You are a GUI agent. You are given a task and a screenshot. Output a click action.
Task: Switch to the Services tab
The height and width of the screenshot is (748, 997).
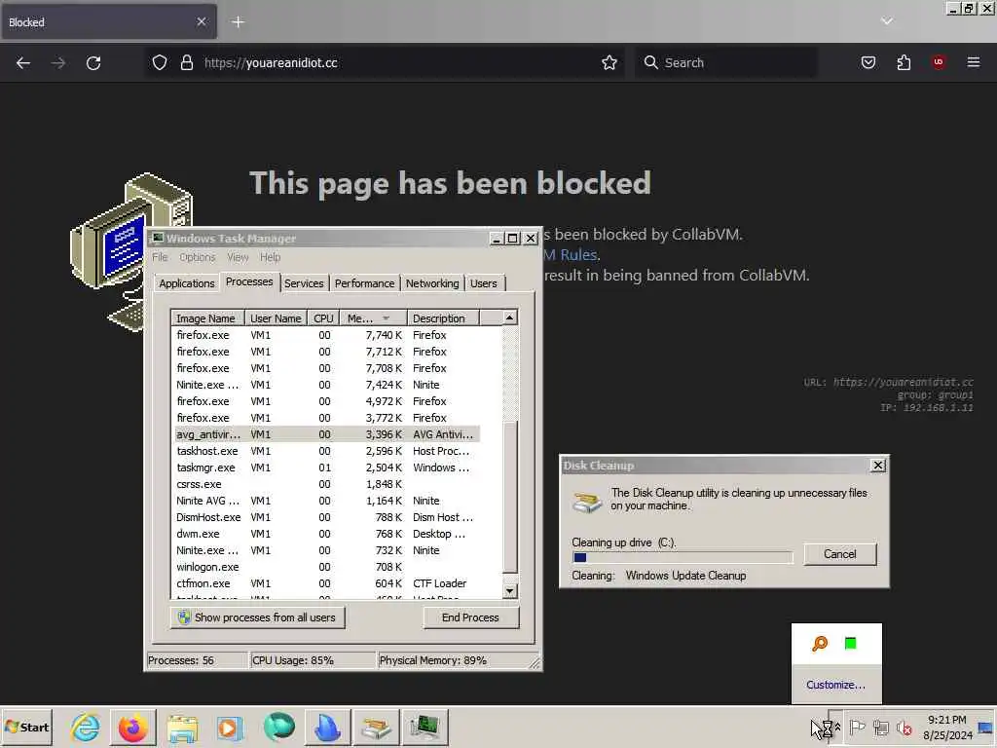click(304, 283)
